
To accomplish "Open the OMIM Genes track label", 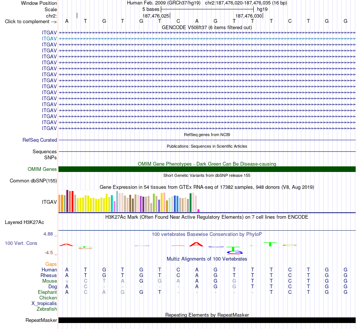I will [42, 169].
